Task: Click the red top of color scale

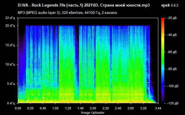Action: pos(163,20)
